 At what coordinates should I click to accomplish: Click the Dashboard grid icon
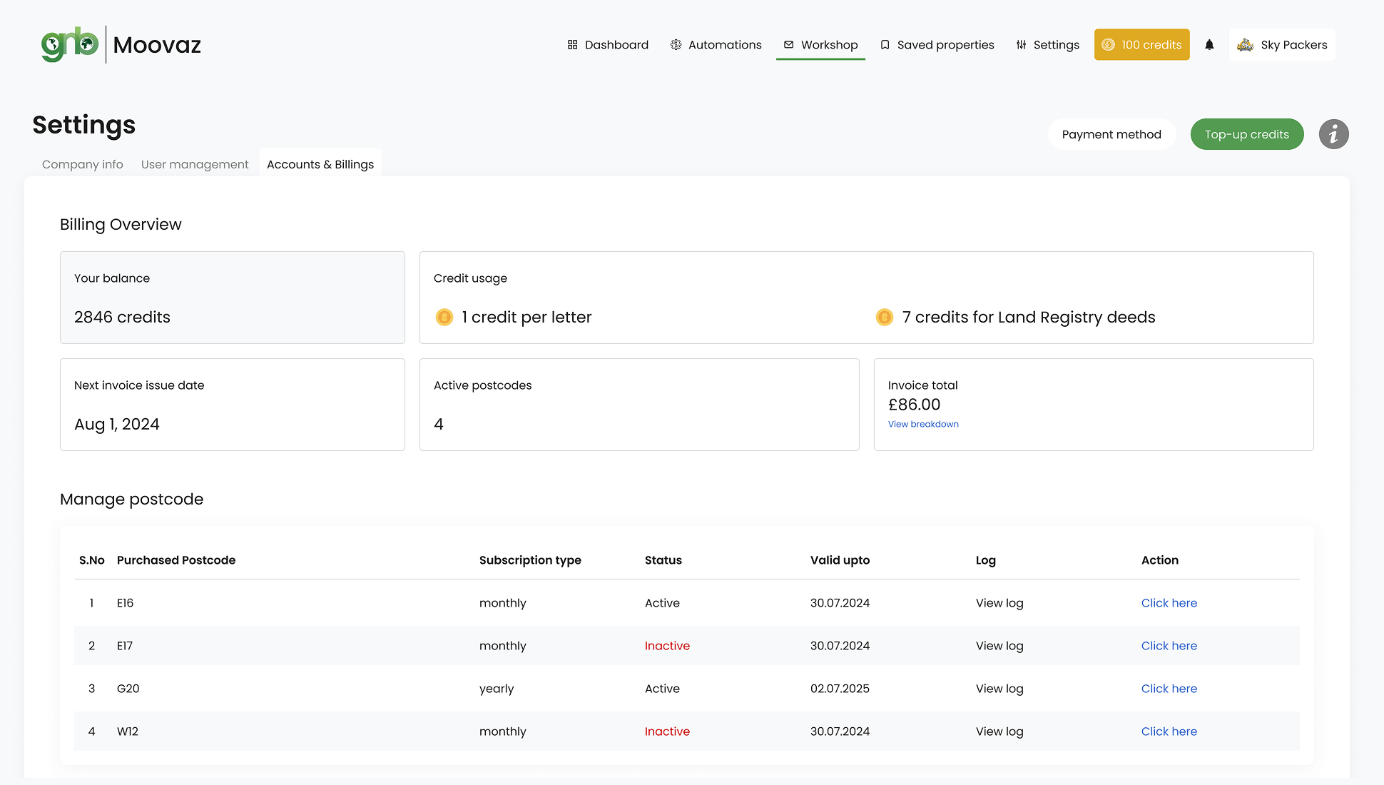tap(572, 45)
